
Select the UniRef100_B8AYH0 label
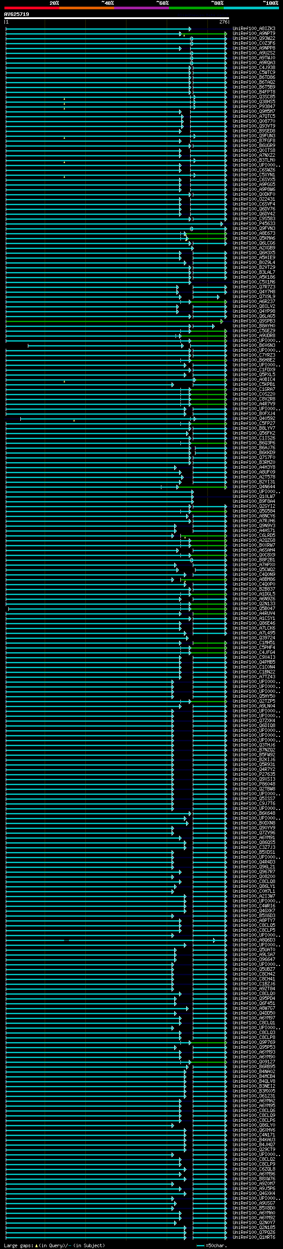click(254, 326)
